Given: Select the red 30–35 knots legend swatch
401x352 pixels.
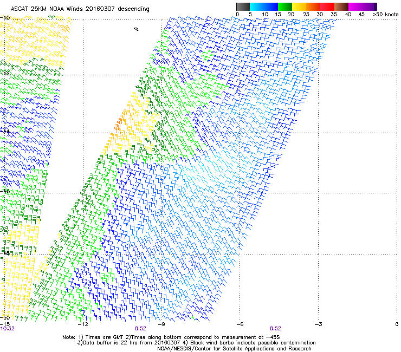Looking at the screenshot, I should (x=327, y=6).
